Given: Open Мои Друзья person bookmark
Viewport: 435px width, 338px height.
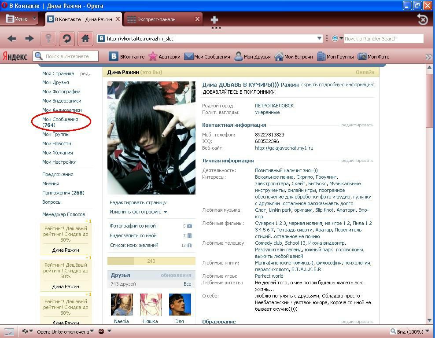Looking at the screenshot, I should [238, 57].
